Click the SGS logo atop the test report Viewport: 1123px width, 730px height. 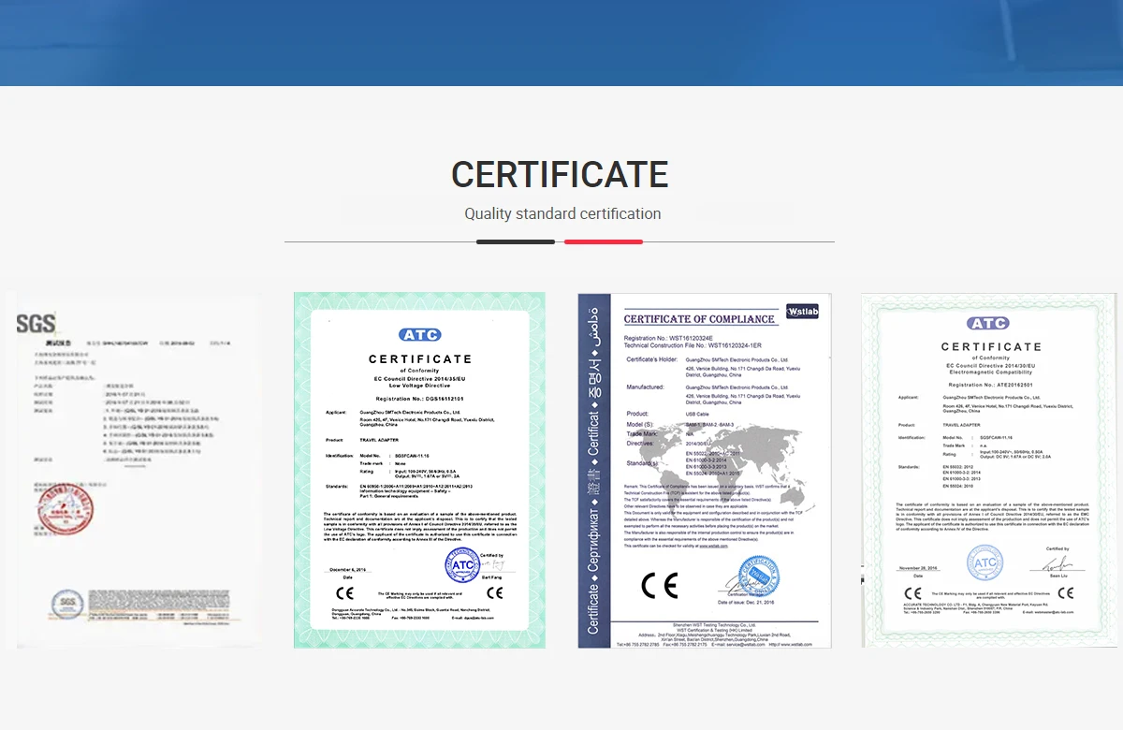(x=36, y=324)
